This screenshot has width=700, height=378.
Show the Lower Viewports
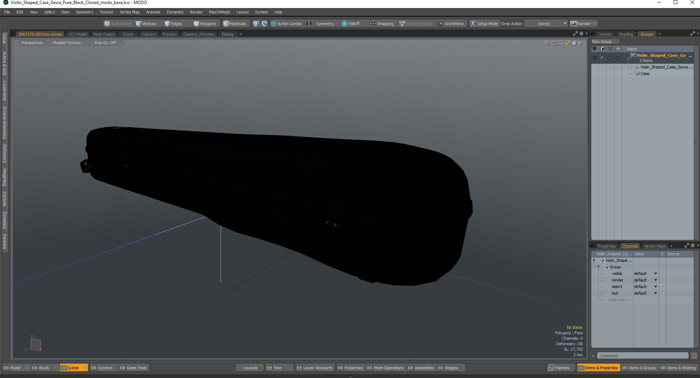[314, 368]
